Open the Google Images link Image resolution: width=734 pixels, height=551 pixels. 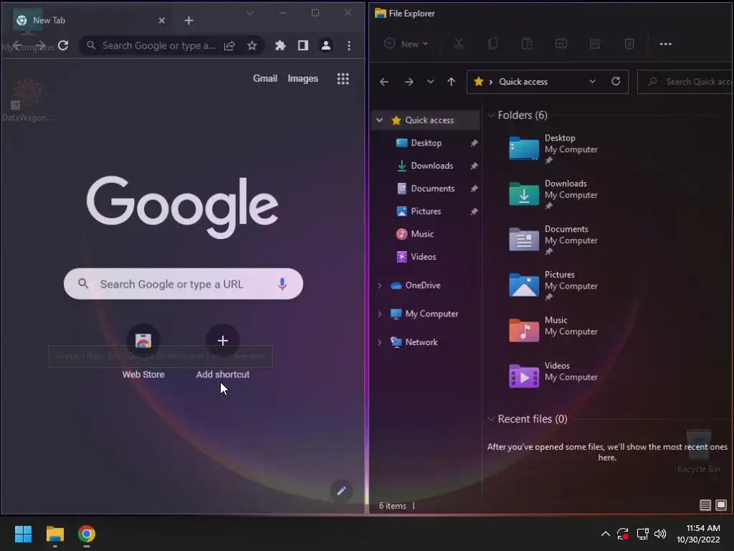tap(303, 79)
